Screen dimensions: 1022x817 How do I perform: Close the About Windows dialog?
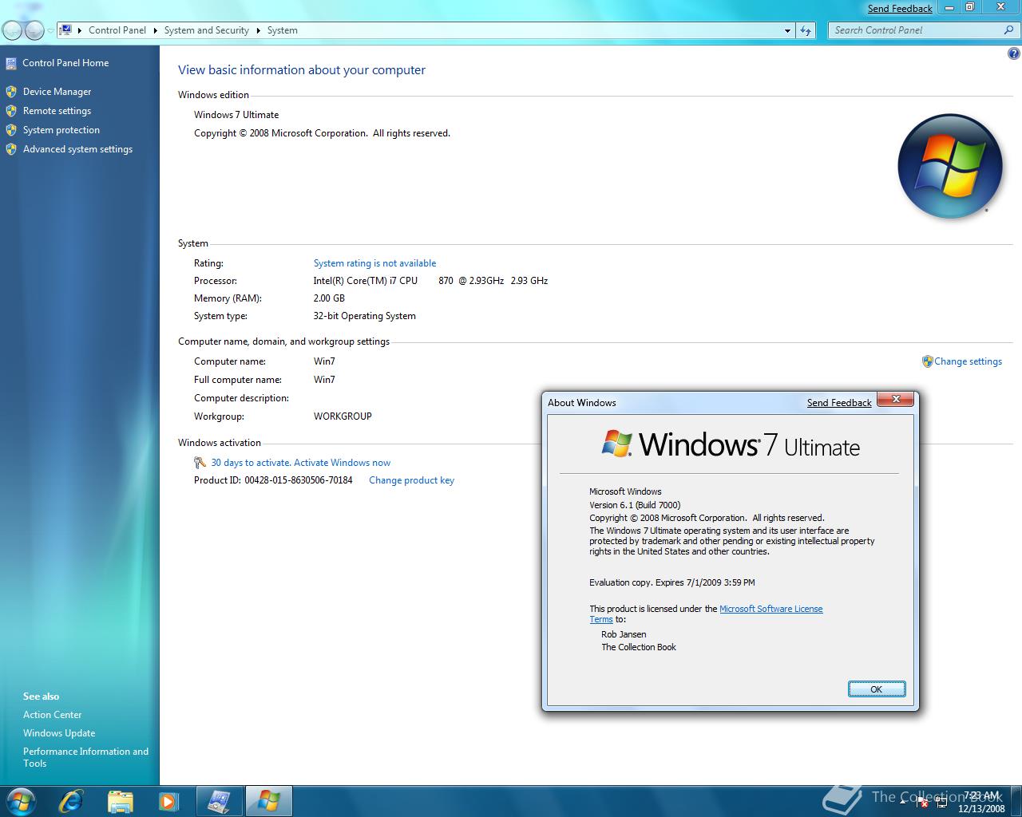click(x=896, y=399)
